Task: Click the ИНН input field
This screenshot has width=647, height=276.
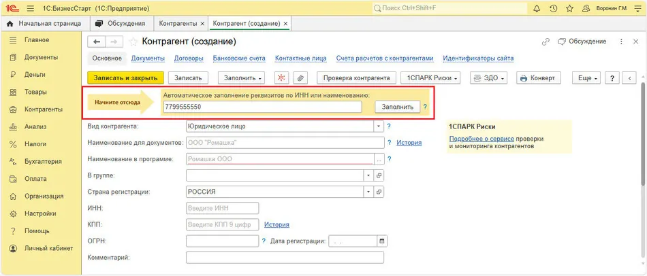Action: (223, 209)
